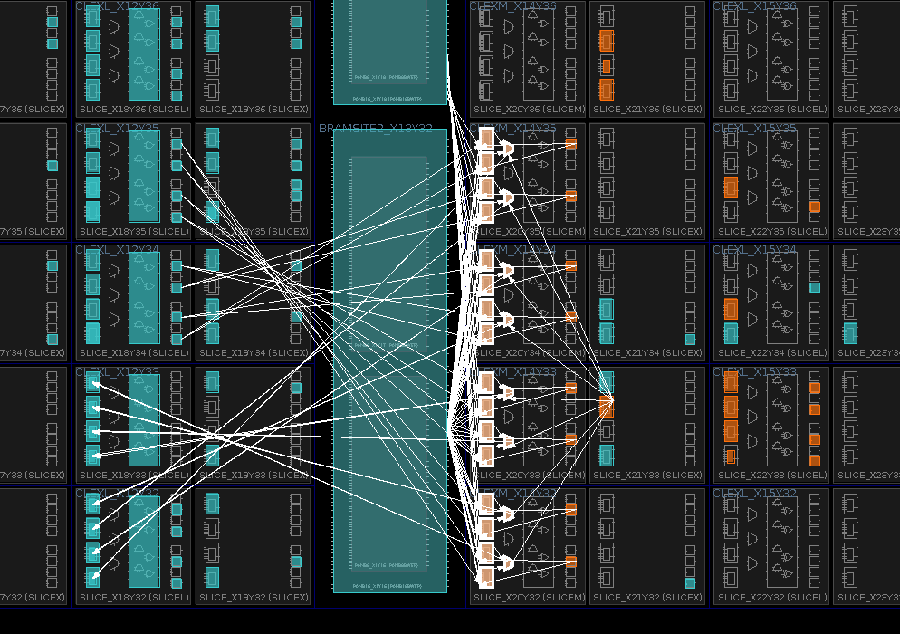The width and height of the screenshot is (900, 634).
Task: Select the teal carry block in SLICE_X18Y32
Action: pyautogui.click(x=144, y=542)
